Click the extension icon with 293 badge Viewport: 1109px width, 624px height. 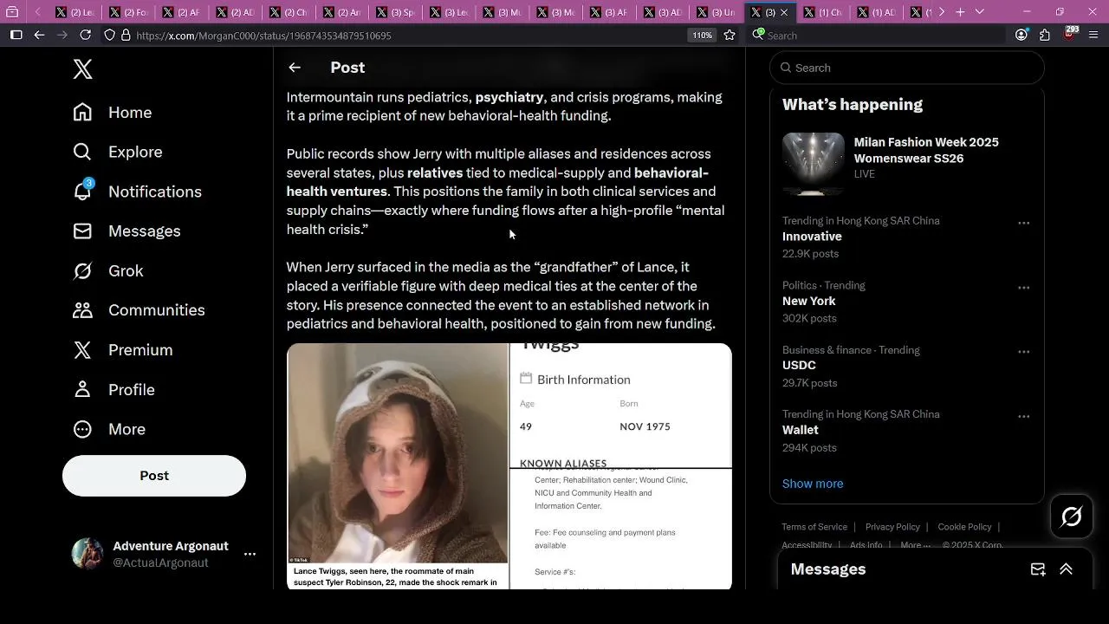tap(1071, 34)
